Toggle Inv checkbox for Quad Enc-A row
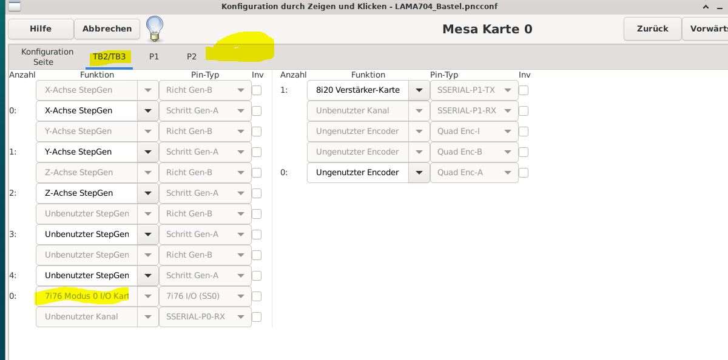Image resolution: width=728 pixels, height=360 pixels. tap(524, 173)
